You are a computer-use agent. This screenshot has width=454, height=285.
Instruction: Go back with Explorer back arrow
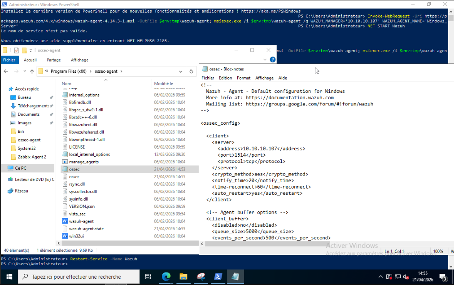coord(6,71)
